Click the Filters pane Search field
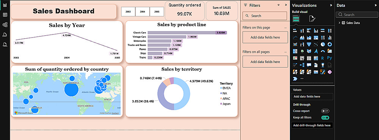Screen dimensions: 379x140 (x=265, y=16)
